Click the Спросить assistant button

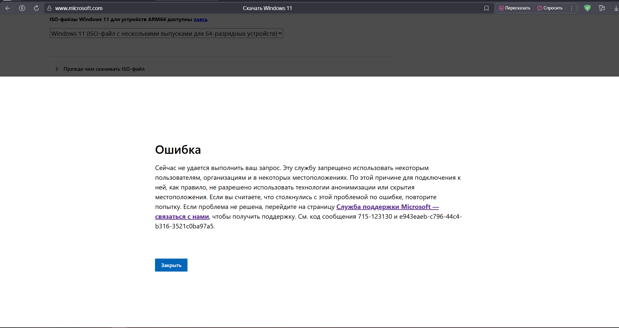click(549, 8)
